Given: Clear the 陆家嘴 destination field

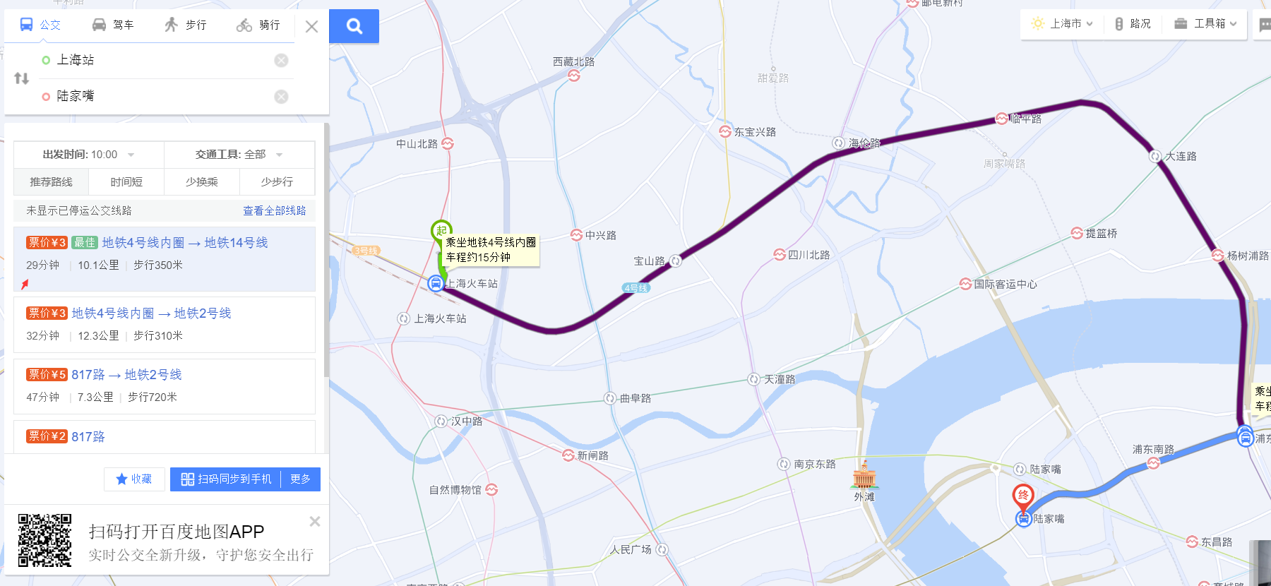Looking at the screenshot, I should tap(281, 96).
